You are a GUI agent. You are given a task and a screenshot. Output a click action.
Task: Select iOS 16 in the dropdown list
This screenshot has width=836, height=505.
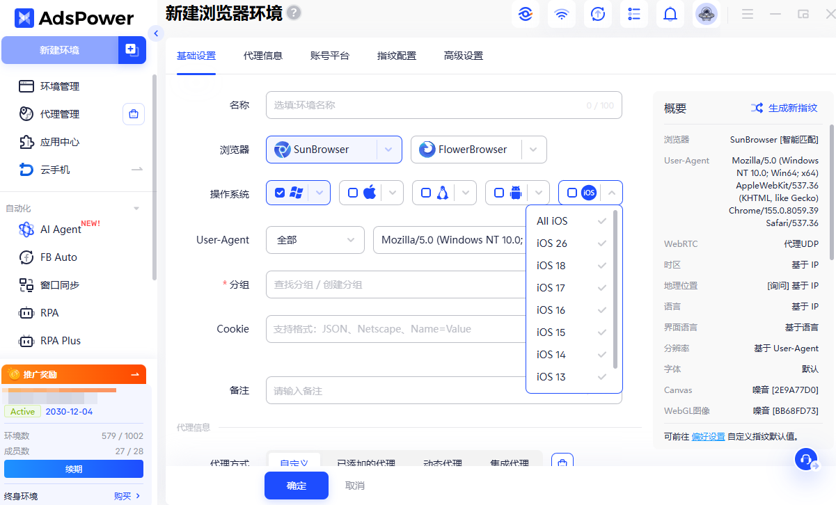click(571, 310)
